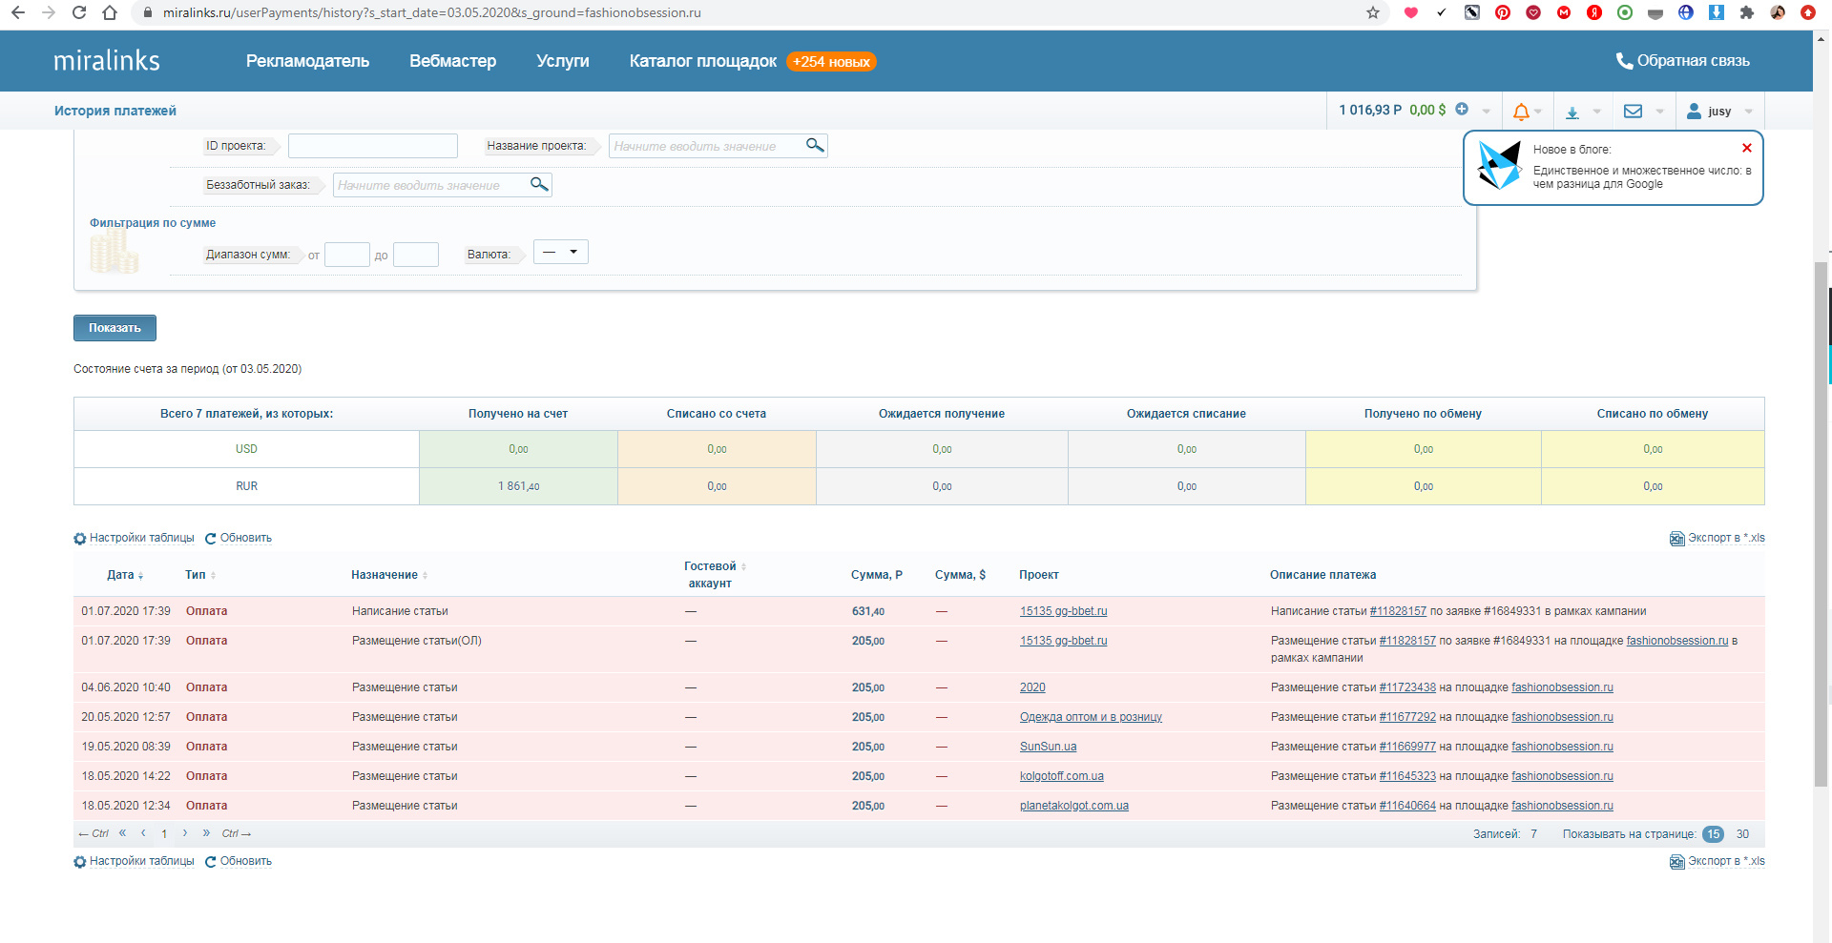Viewport: 1832px width, 943px height.
Task: Open the messages envelope icon
Action: tap(1633, 112)
